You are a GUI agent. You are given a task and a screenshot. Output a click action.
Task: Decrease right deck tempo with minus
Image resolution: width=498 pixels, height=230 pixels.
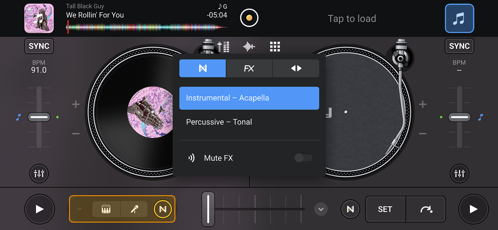pos(423,133)
